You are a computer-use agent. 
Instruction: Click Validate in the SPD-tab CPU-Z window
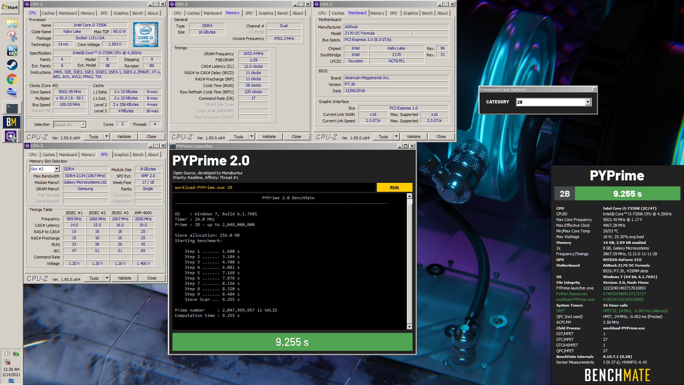coord(124,278)
